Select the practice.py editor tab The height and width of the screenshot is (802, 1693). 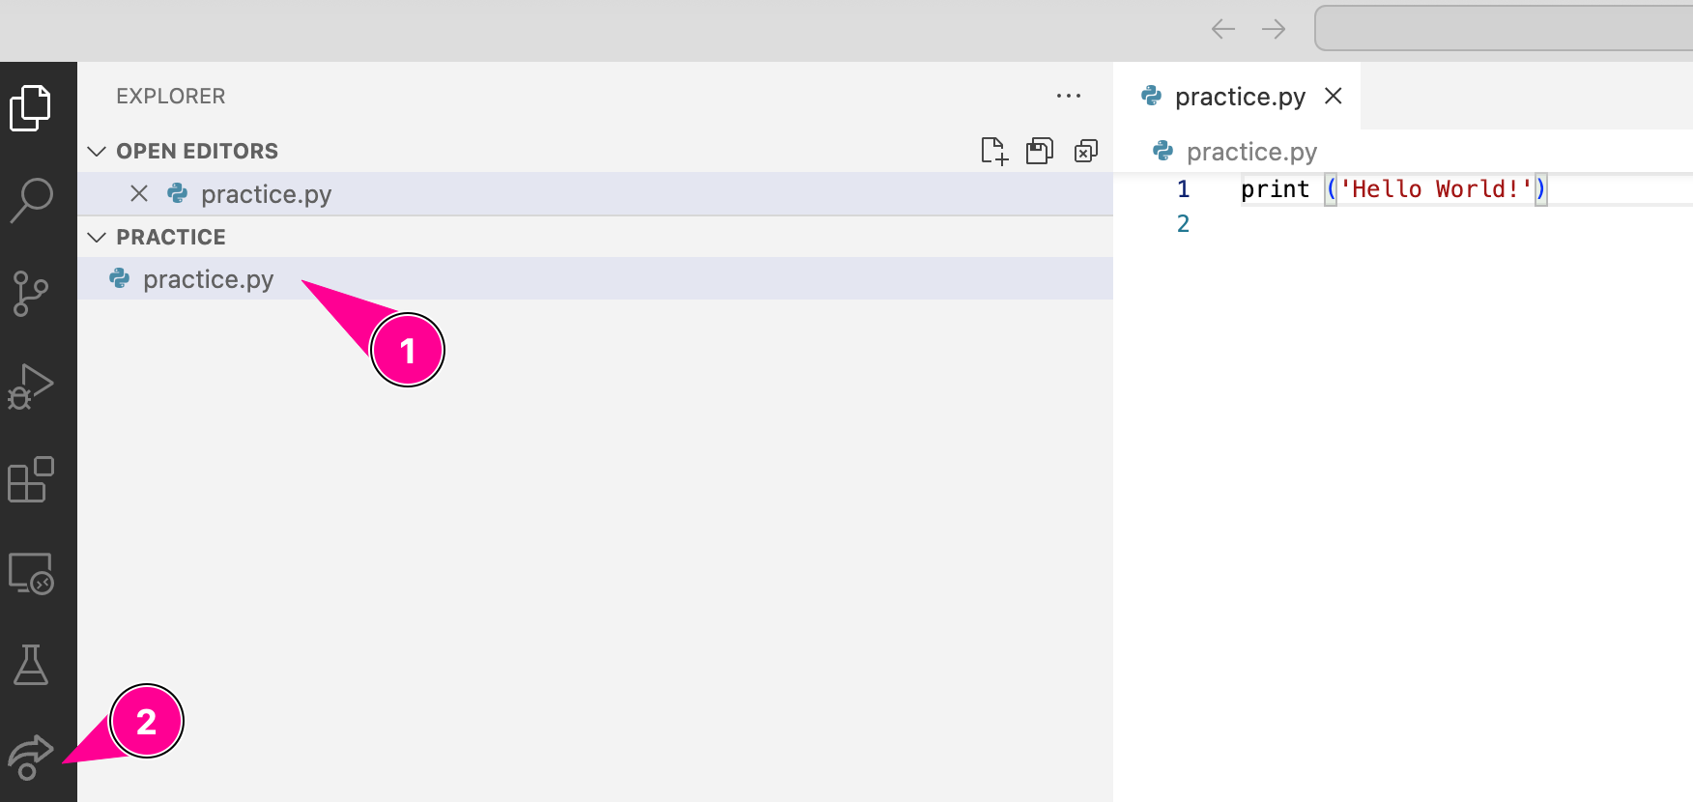[x=1239, y=97]
